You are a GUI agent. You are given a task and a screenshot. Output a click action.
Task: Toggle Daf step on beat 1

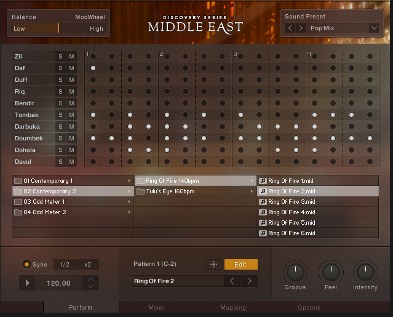[93, 68]
